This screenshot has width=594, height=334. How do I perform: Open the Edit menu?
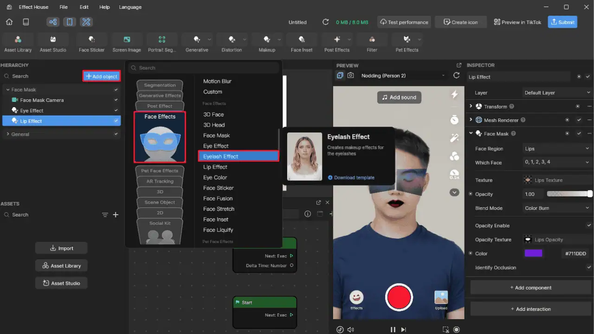click(x=84, y=7)
